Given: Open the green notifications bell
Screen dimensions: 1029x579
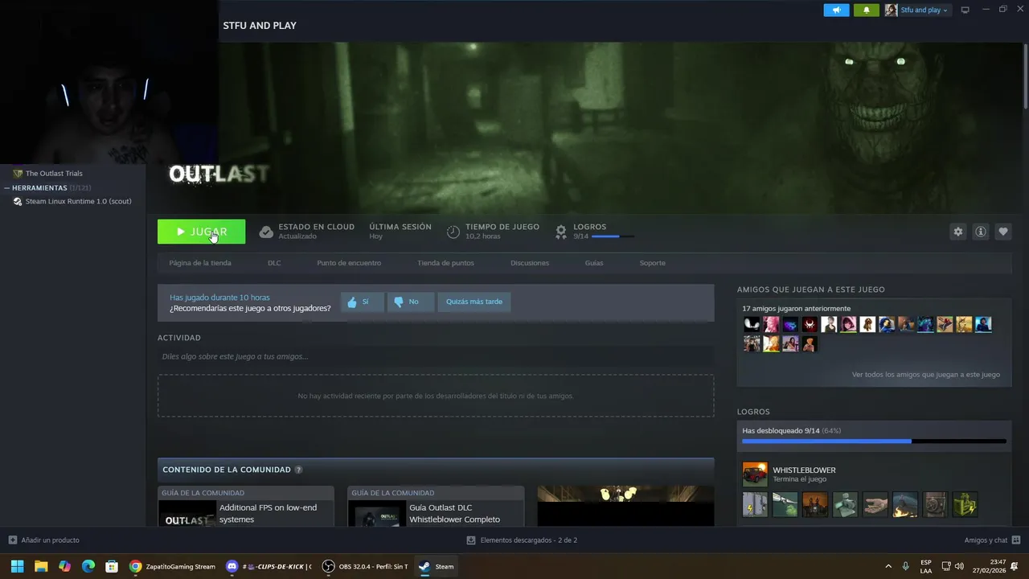Looking at the screenshot, I should (x=866, y=10).
